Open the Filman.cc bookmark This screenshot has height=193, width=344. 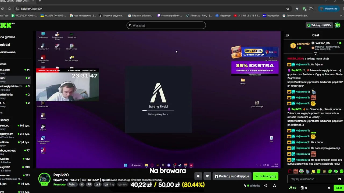pos(199,16)
